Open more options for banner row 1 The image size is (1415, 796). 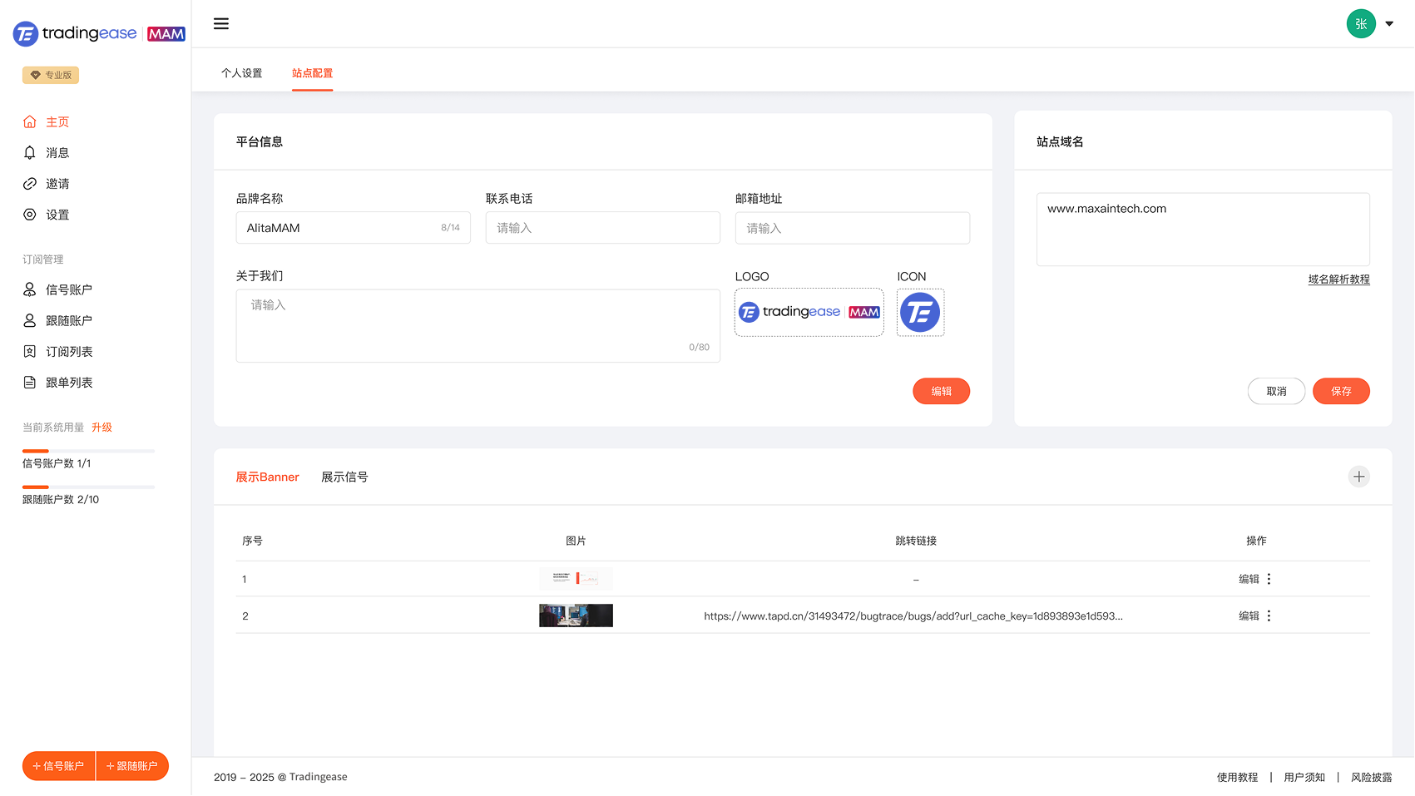point(1269,579)
